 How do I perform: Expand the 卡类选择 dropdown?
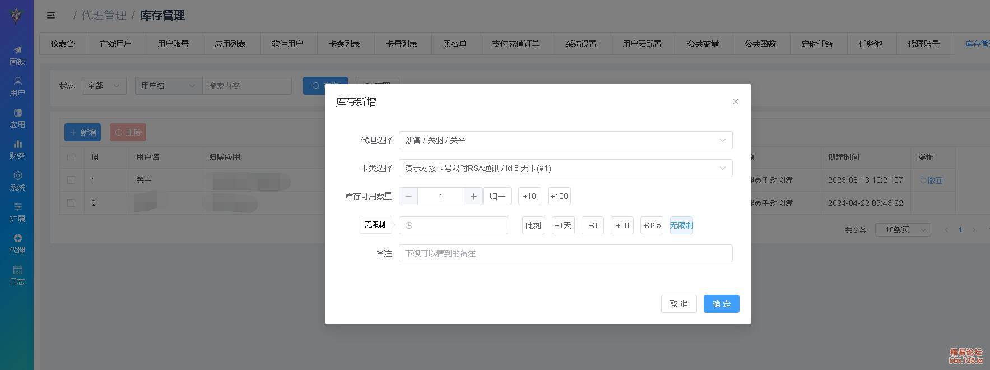pyautogui.click(x=565, y=168)
